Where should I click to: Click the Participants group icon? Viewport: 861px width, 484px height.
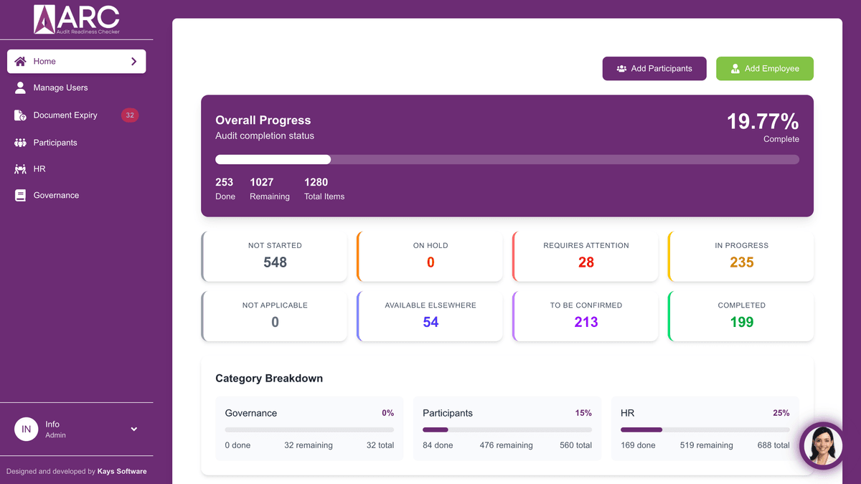coord(20,143)
